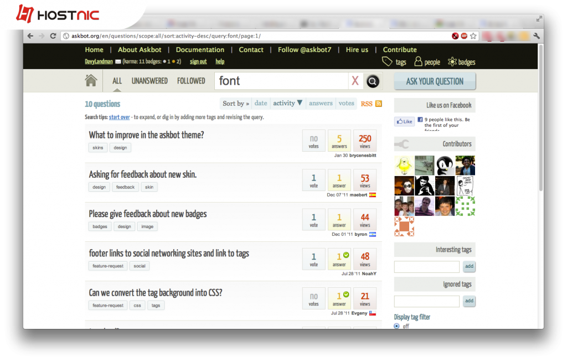Click accepted-answer checkmark on footer links question
Viewport: 567px width, 361px height.
click(346, 255)
